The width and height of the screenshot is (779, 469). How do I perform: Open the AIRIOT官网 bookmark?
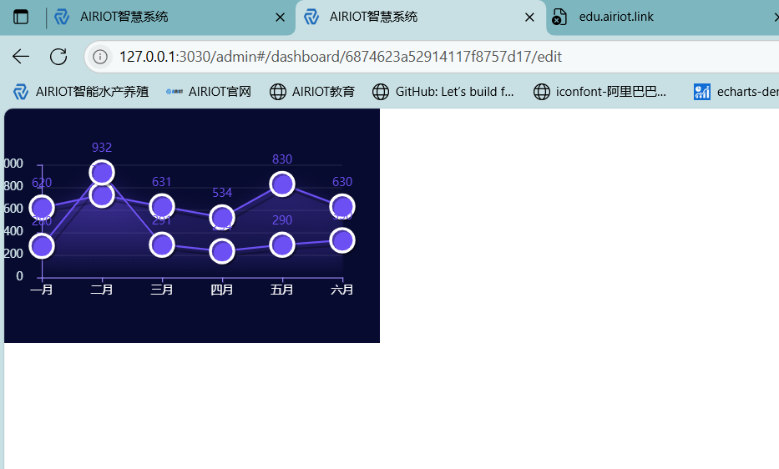pyautogui.click(x=209, y=92)
